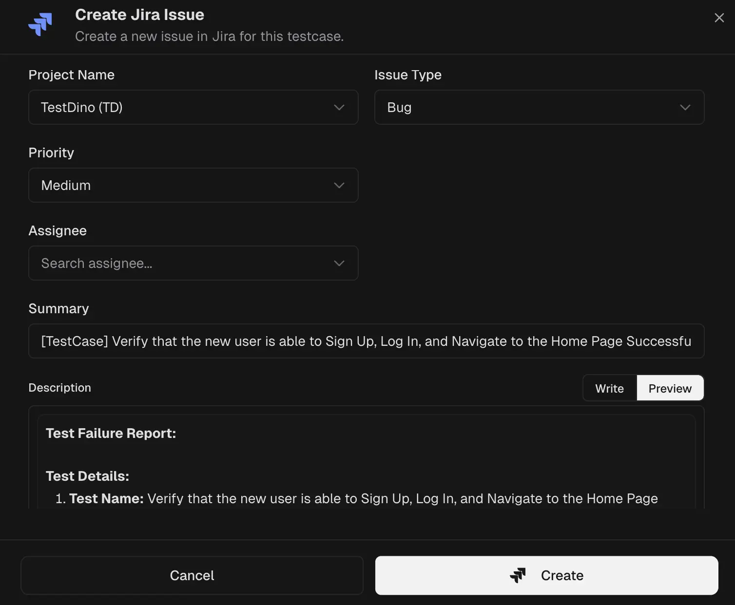This screenshot has height=605, width=735.
Task: Click the Jira logo in the dialog header
Action: pos(40,23)
